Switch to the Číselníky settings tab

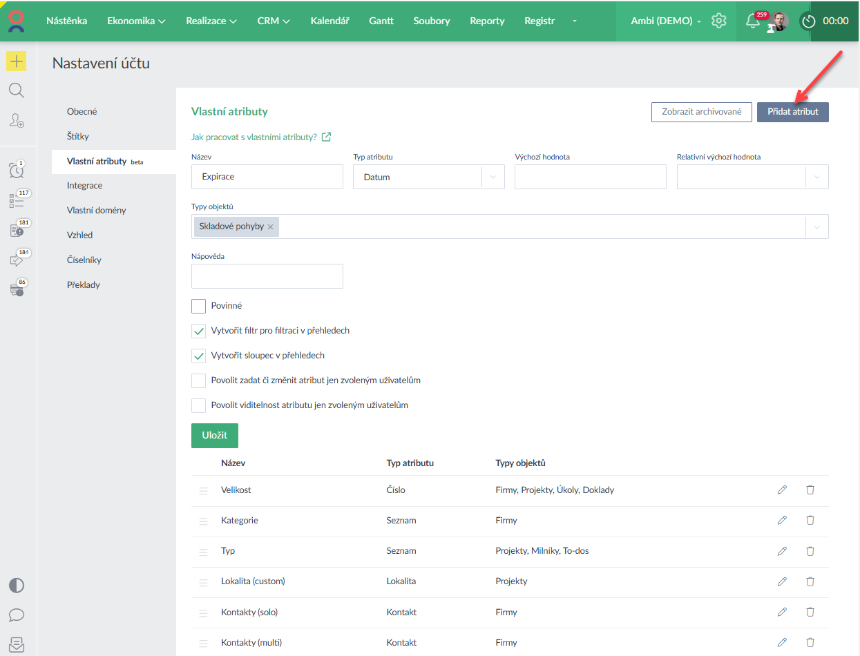pyautogui.click(x=84, y=260)
